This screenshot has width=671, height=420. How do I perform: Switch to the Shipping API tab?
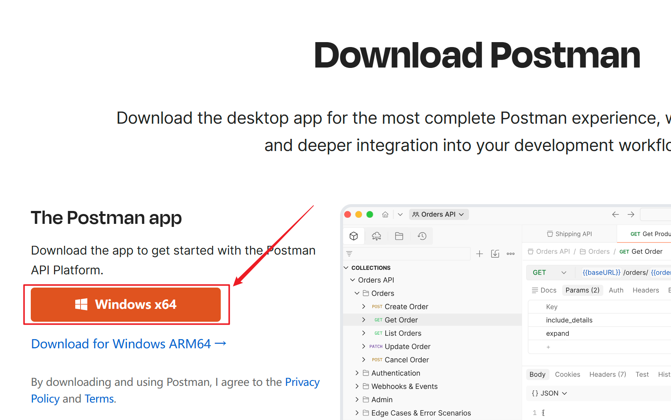click(569, 234)
